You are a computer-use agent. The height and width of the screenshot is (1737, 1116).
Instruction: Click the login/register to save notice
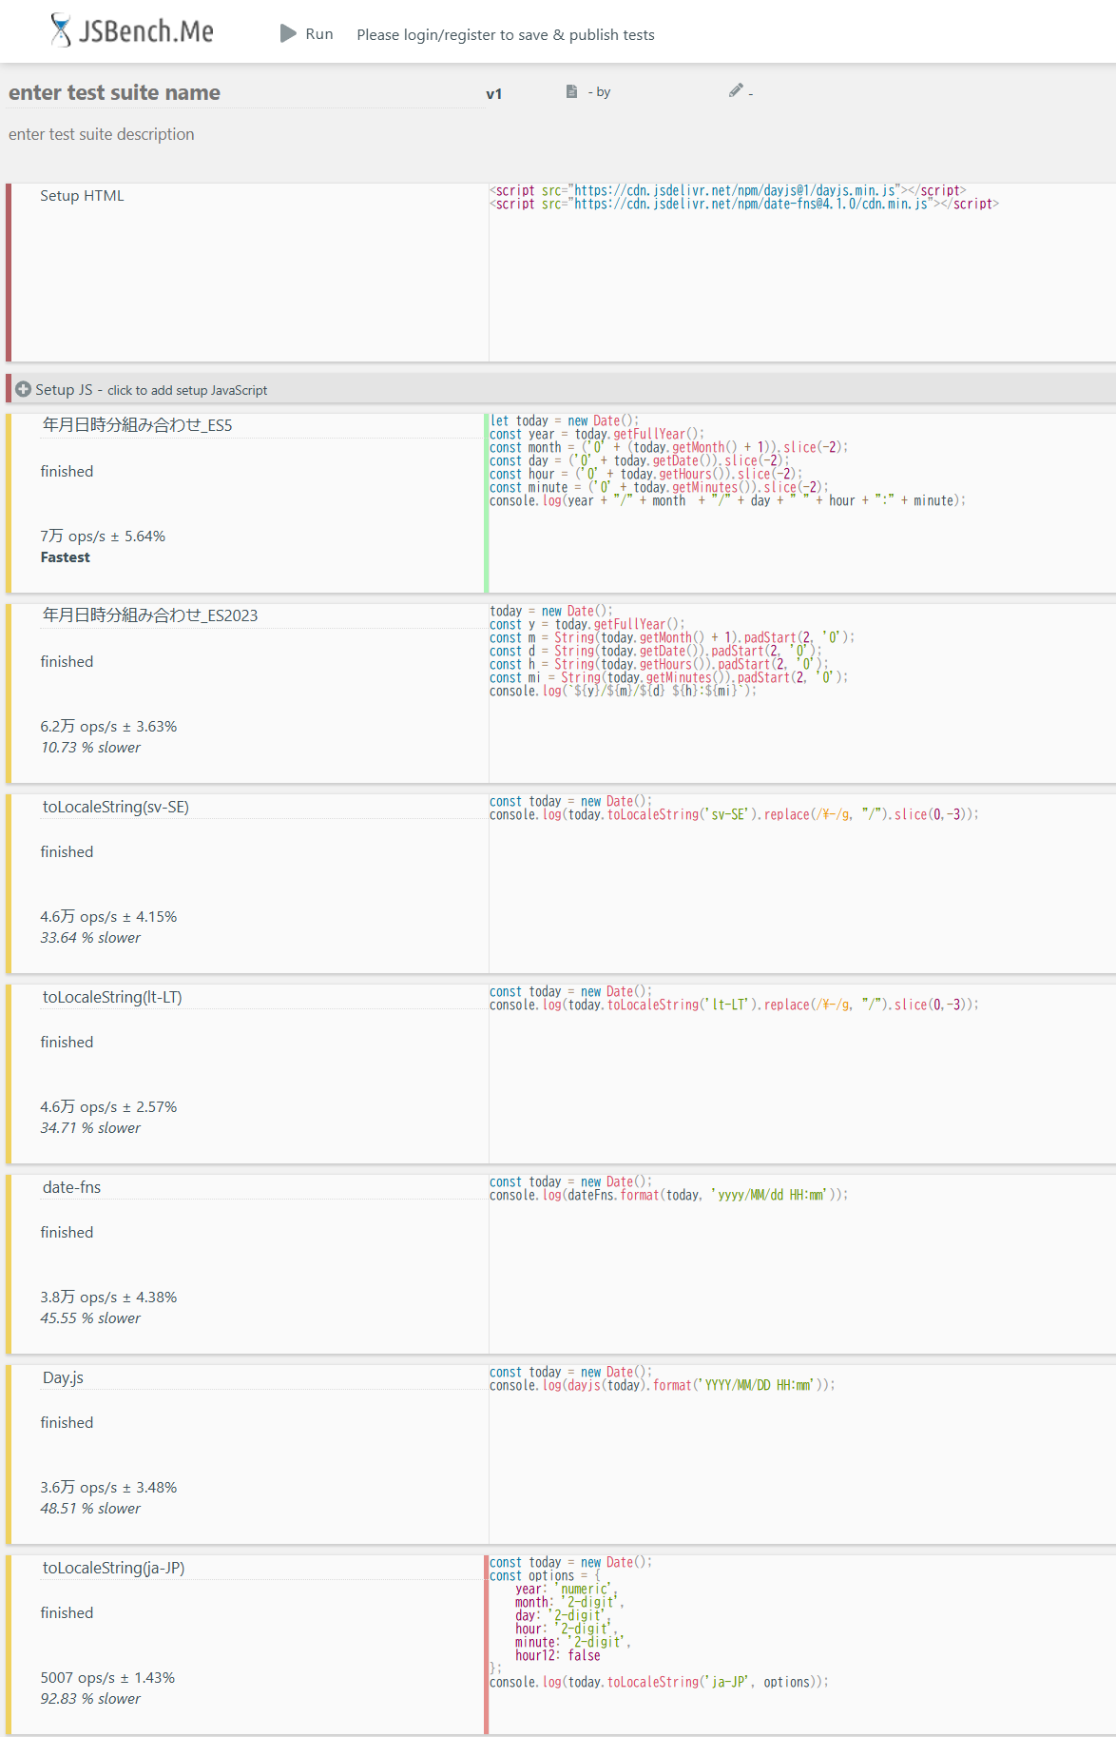(505, 35)
